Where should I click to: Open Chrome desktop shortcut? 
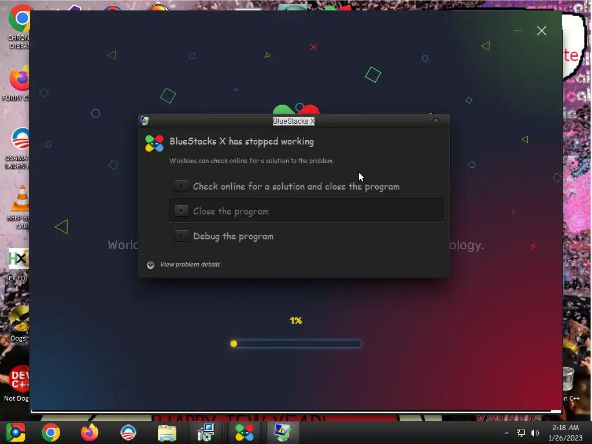[19, 27]
